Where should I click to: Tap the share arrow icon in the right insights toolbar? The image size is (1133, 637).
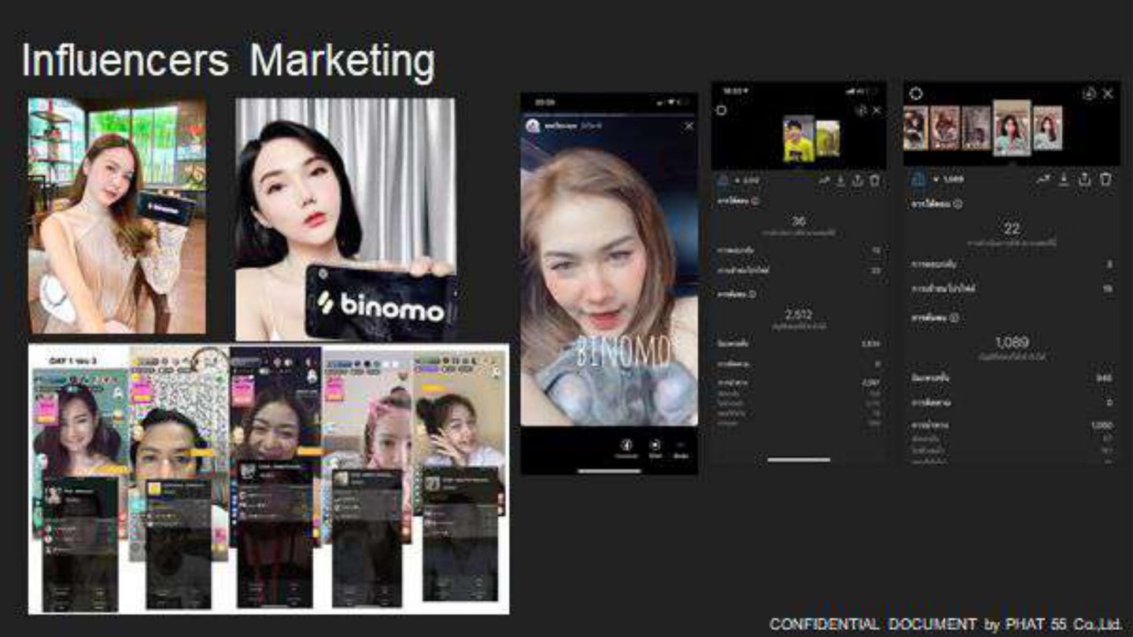[x=1084, y=179]
